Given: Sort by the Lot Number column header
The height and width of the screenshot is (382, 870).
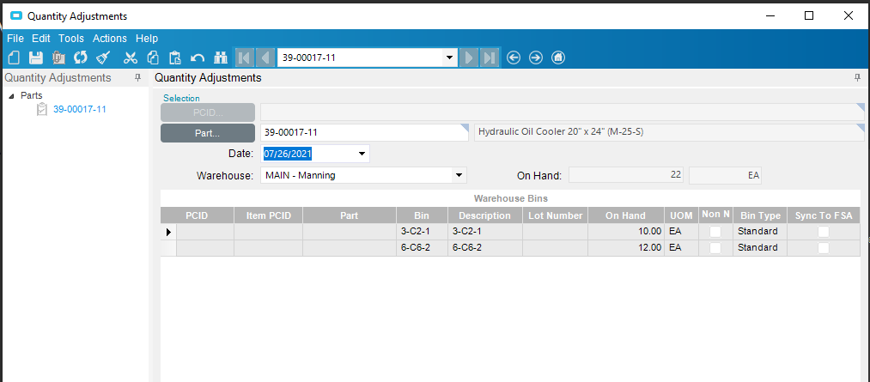Looking at the screenshot, I should [555, 215].
